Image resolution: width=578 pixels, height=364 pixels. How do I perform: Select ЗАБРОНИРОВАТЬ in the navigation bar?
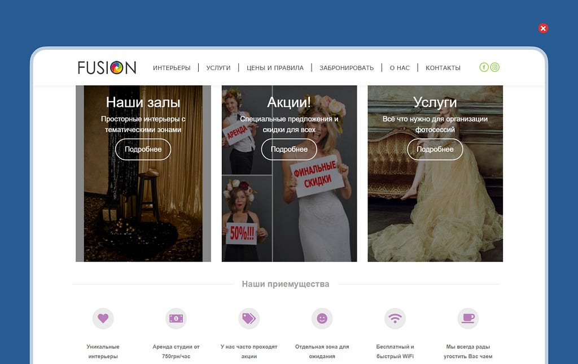pos(347,68)
